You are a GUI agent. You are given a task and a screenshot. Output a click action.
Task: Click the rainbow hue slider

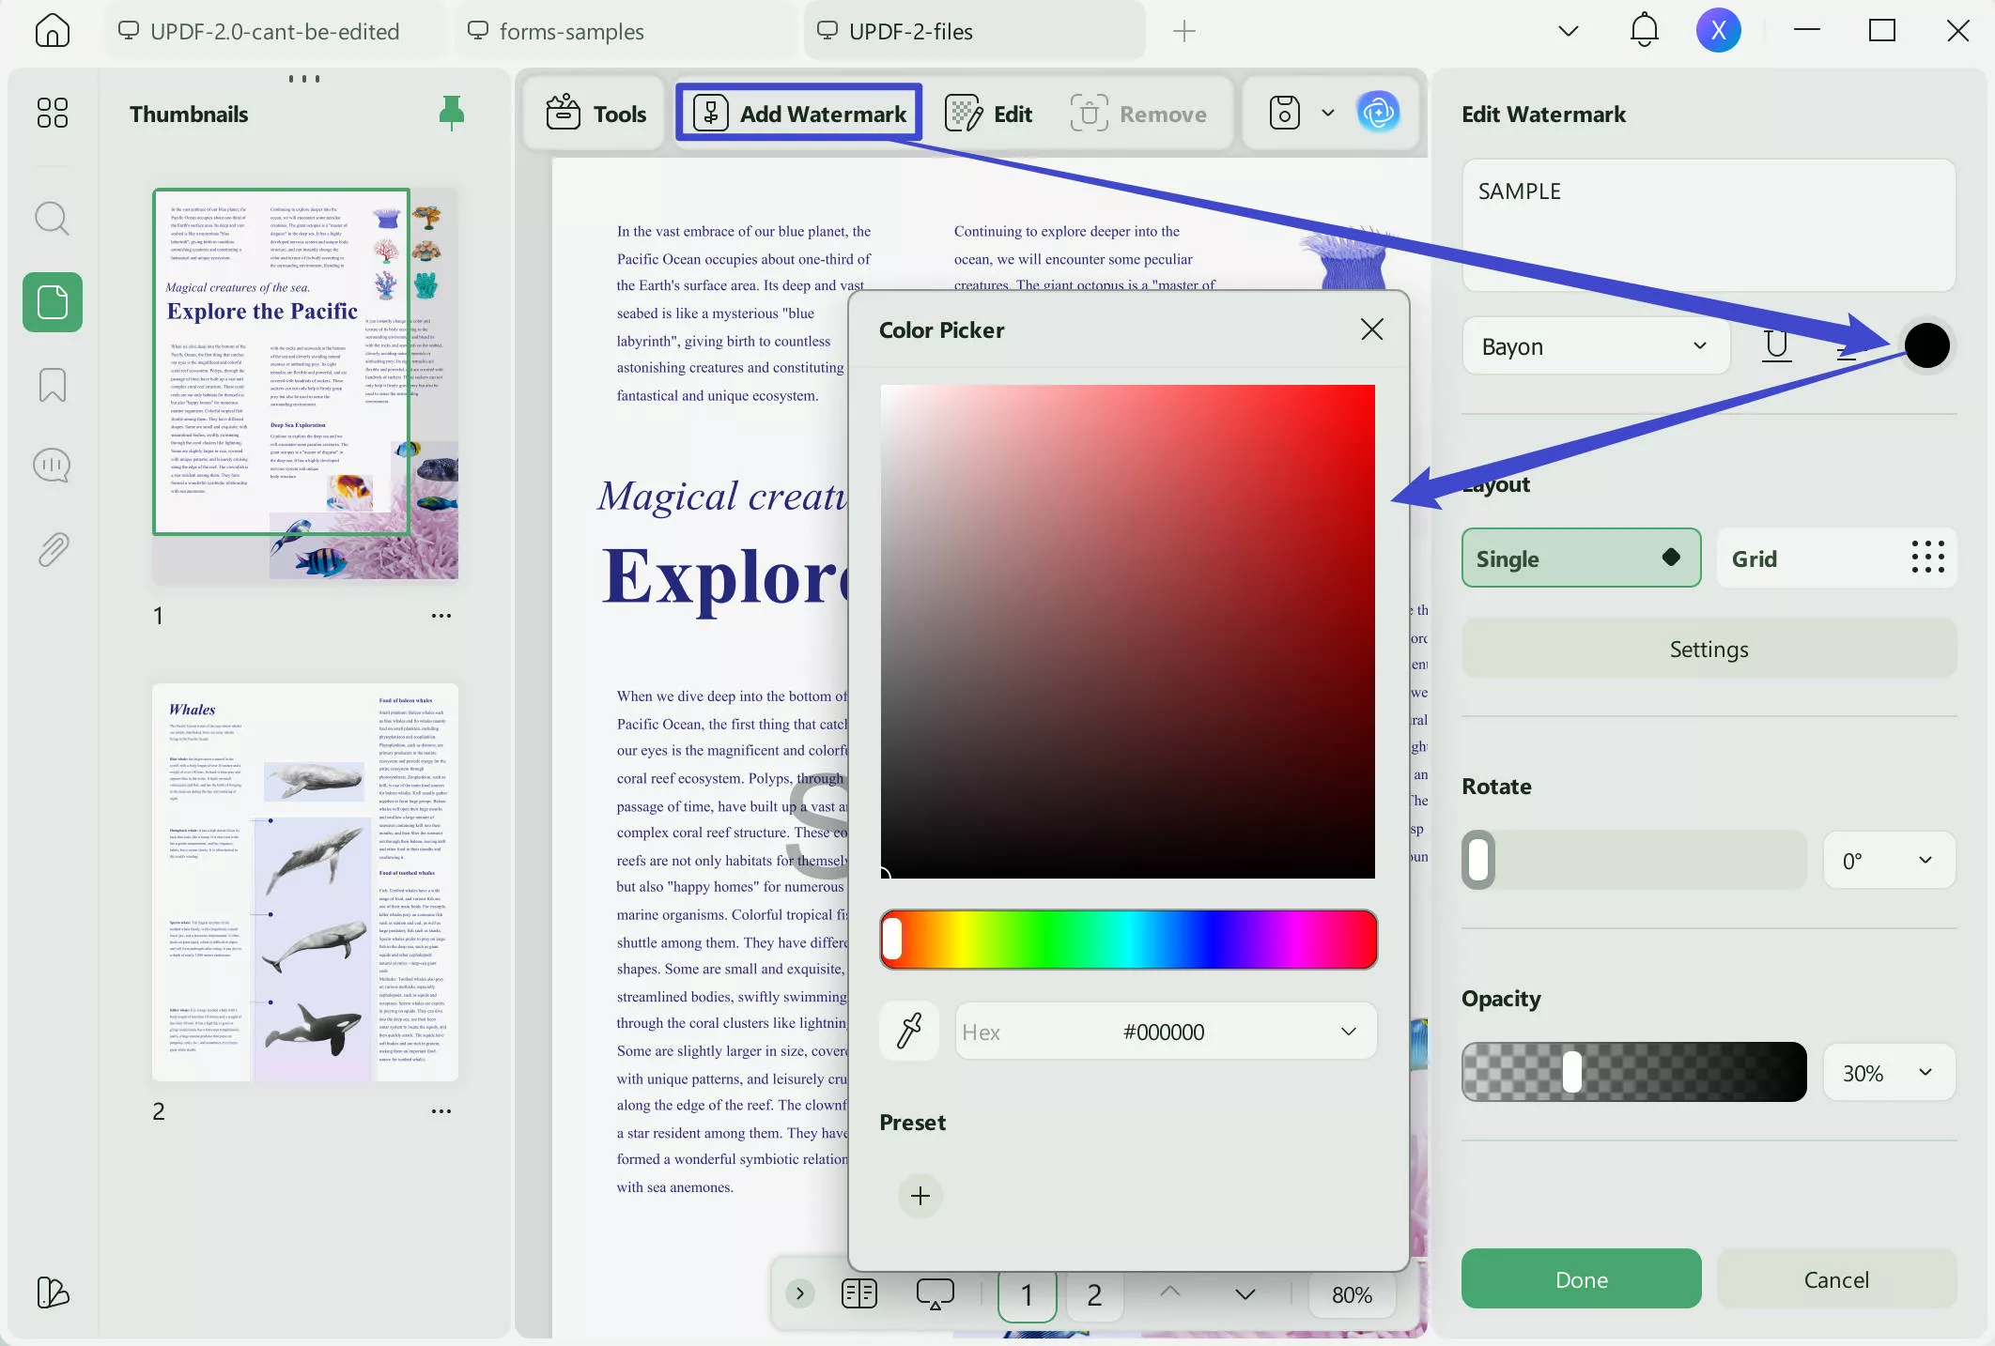[1127, 939]
